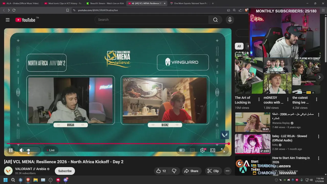Open Brave Shields lion icon
This screenshot has width=327, height=184.
[x=246, y=10]
